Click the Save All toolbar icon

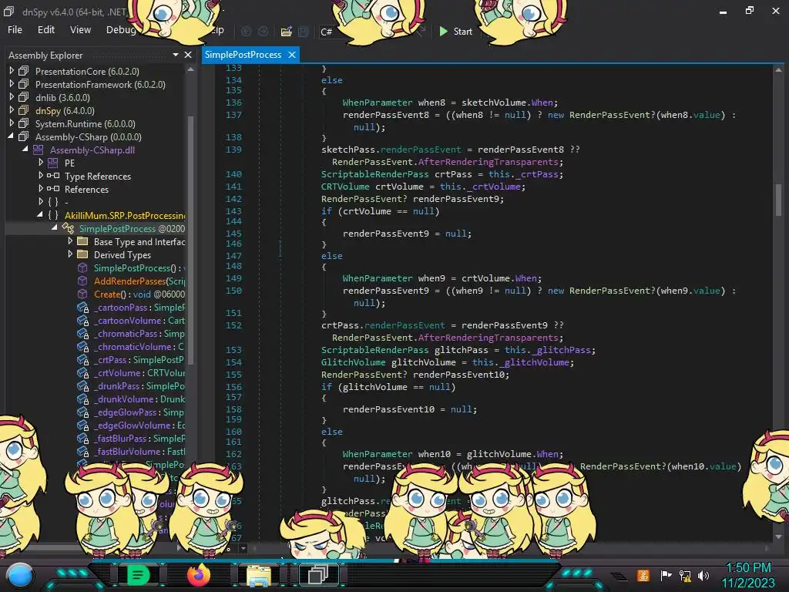[304, 32]
